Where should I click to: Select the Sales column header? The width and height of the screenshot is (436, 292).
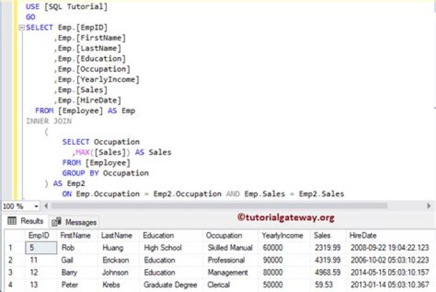pyautogui.click(x=328, y=236)
